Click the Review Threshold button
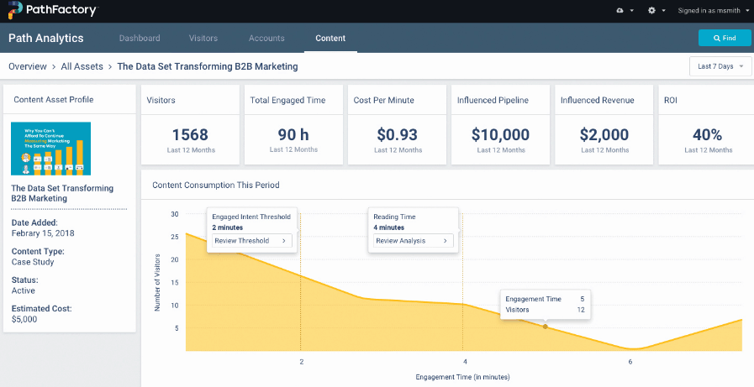Screen dimensions: 754x387 pyautogui.click(x=251, y=241)
